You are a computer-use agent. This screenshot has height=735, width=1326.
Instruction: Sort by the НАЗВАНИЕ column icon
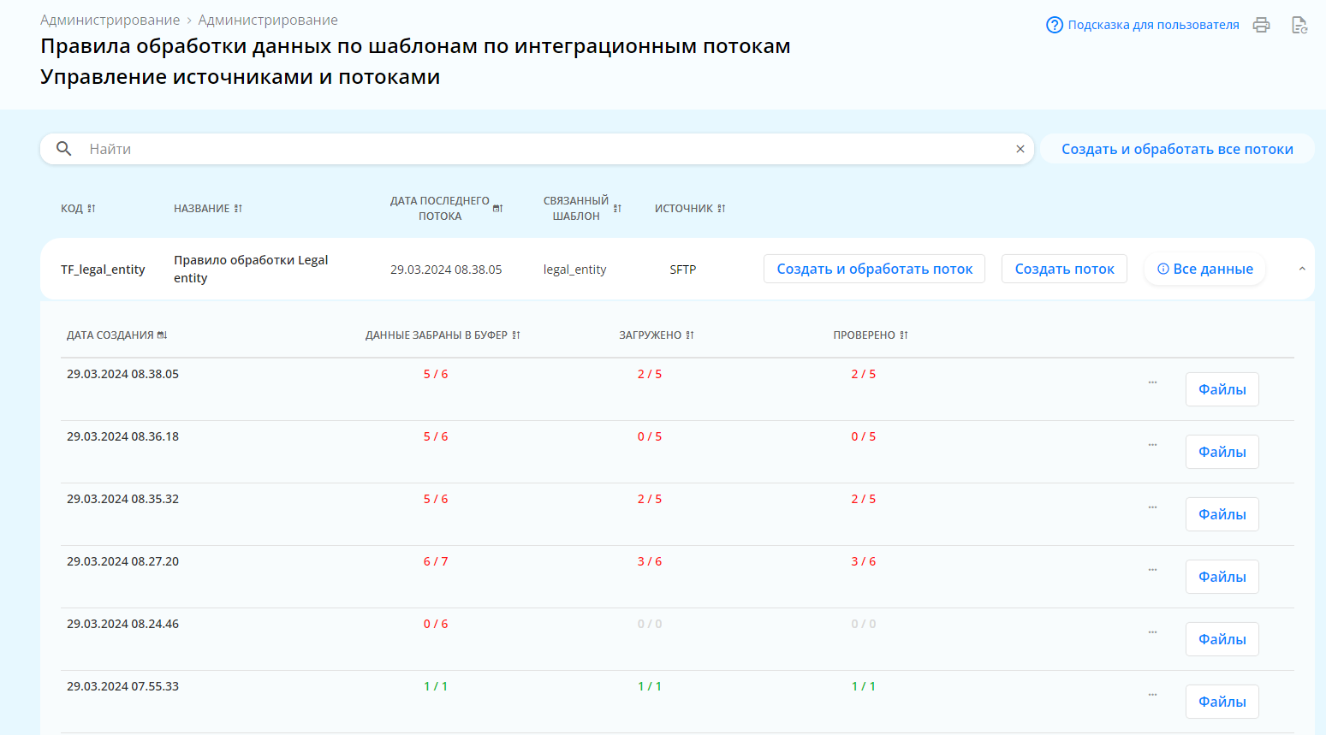click(x=238, y=209)
